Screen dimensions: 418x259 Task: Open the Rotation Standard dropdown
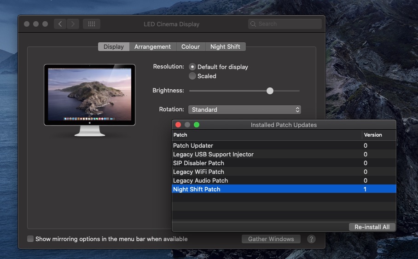click(244, 109)
